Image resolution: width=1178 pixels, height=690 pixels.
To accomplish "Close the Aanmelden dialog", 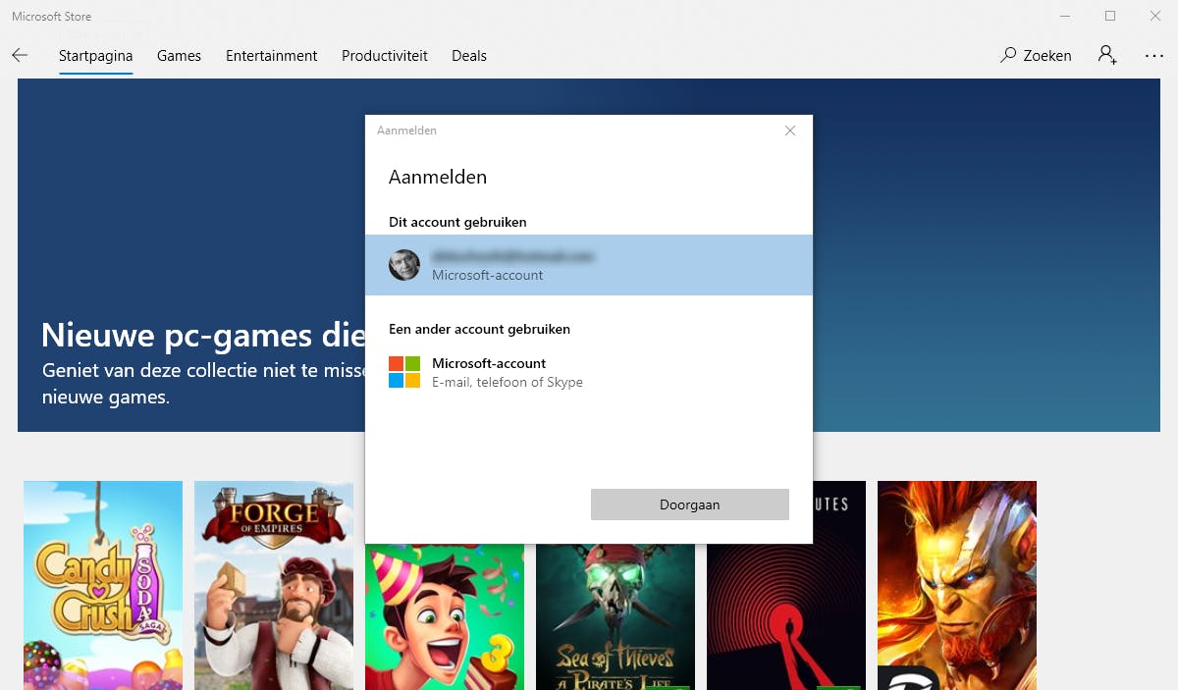I will pyautogui.click(x=790, y=131).
